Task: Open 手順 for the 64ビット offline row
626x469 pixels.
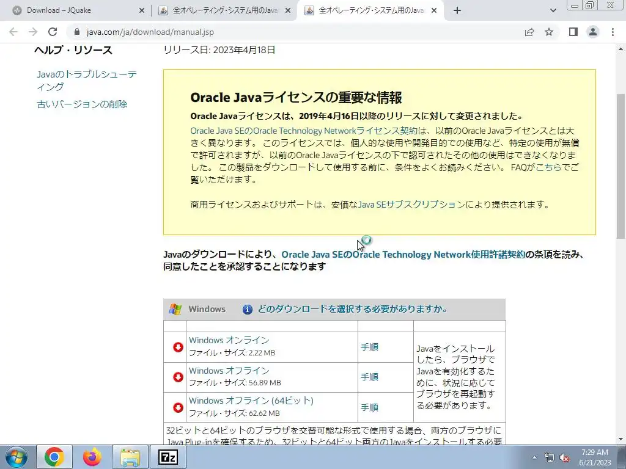Action: pos(369,407)
